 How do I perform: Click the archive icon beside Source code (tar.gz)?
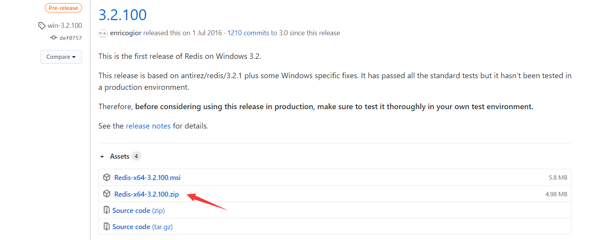pyautogui.click(x=106, y=226)
